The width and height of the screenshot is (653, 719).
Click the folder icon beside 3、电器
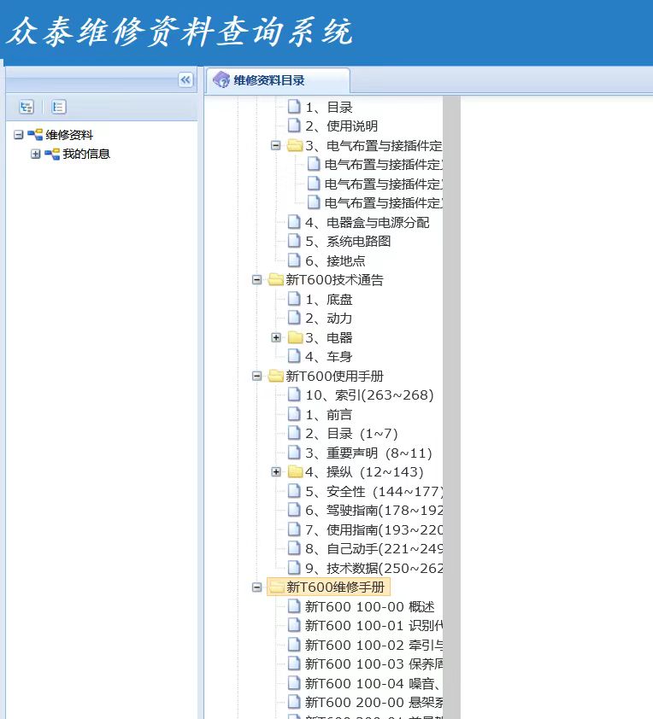click(294, 338)
